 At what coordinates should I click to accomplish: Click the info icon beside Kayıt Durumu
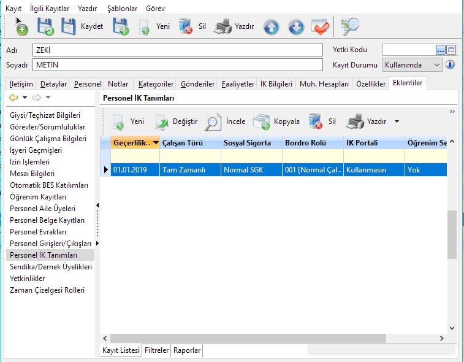tap(450, 64)
